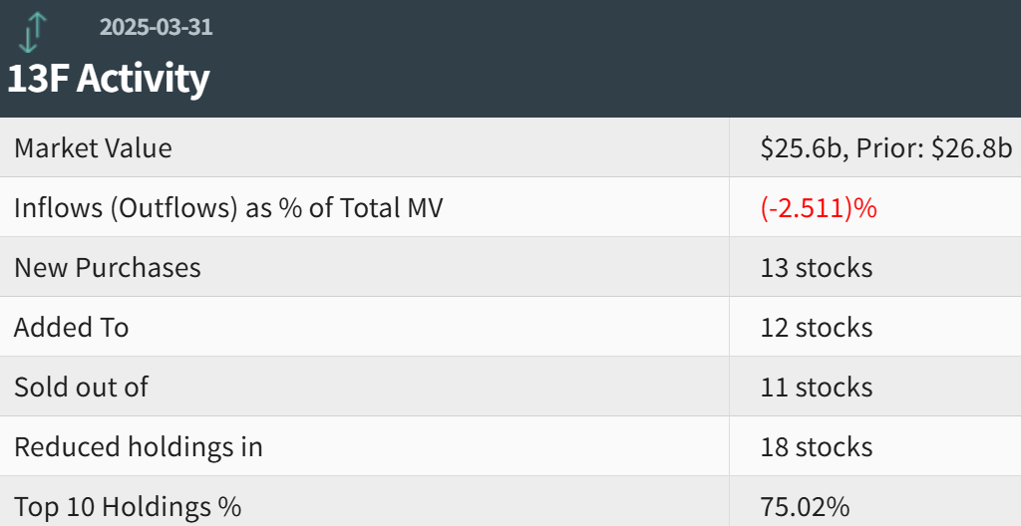Select the Sold out of row label
1021x526 pixels.
click(81, 388)
